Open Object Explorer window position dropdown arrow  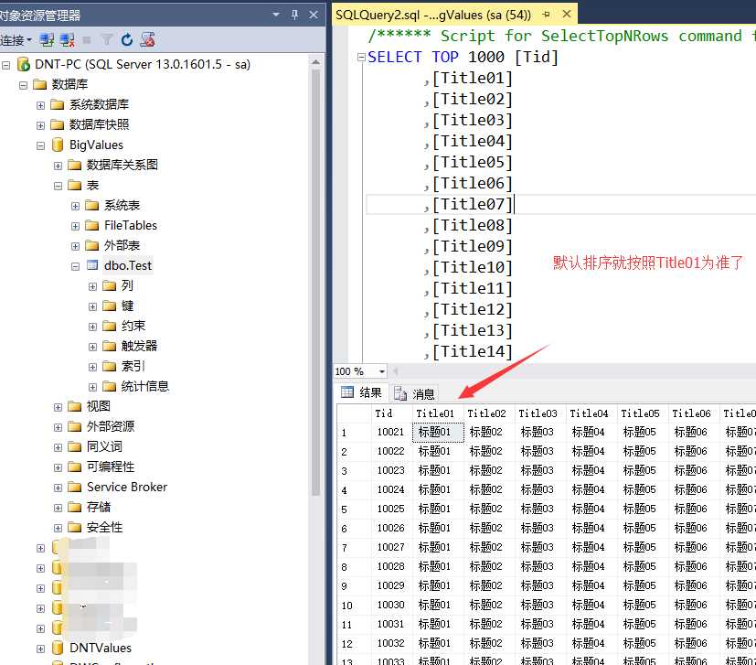coord(276,15)
